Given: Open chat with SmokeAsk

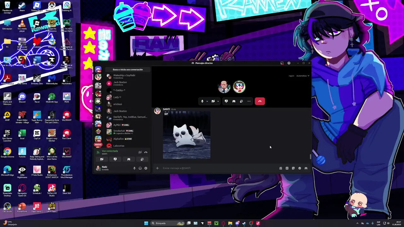Looking at the screenshot, I should coord(128,132).
